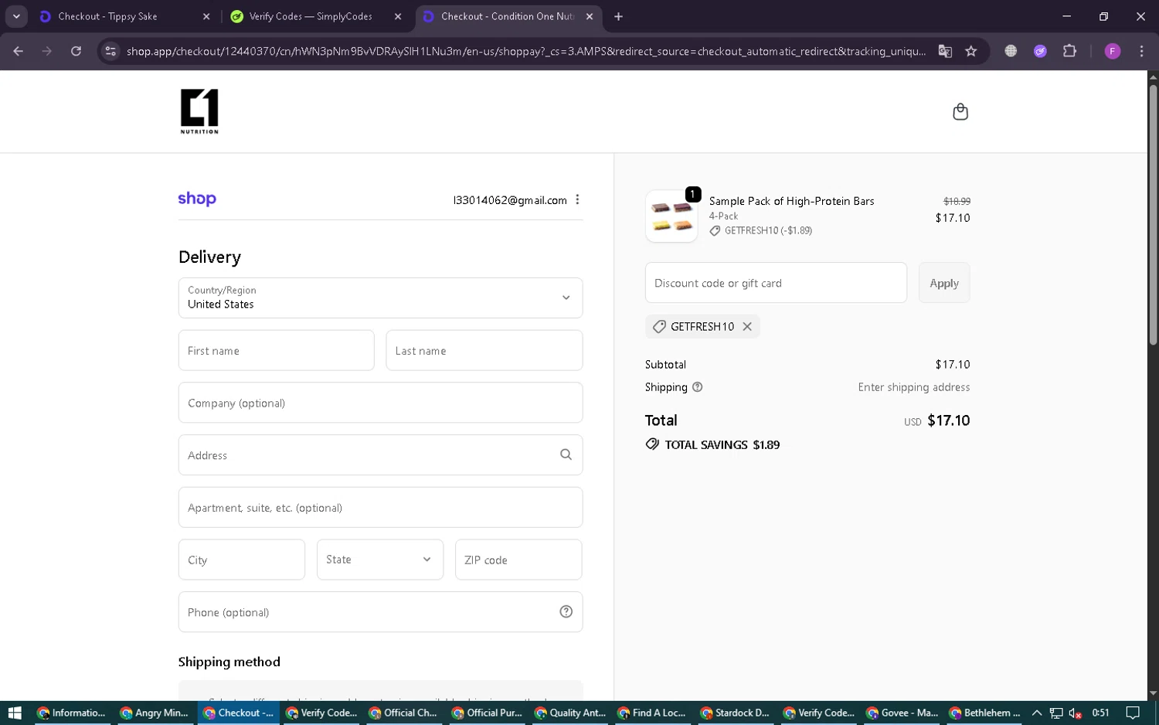Open the Bethlehem ... taskbar window
Viewport: 1159px width, 725px height.
tap(984, 713)
